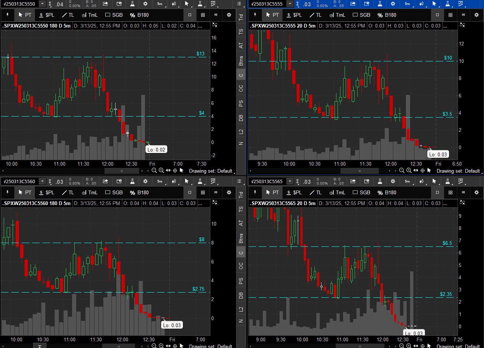
Task: Click the horizontal scrollbar thumb under C5550 chart
Action: (x=121, y=171)
